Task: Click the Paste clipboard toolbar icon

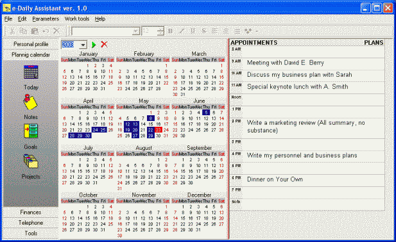Action: coord(35,31)
